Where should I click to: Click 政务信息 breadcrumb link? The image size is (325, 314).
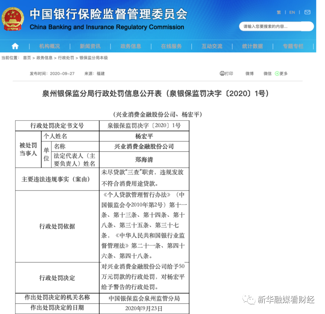tap(44, 58)
